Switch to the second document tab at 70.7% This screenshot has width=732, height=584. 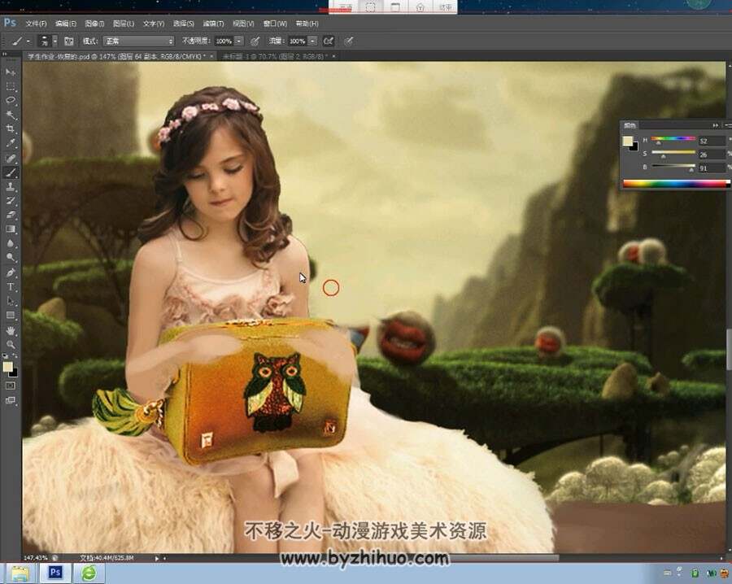pos(275,56)
